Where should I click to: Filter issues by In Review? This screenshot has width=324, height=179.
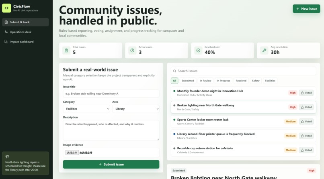click(205, 81)
